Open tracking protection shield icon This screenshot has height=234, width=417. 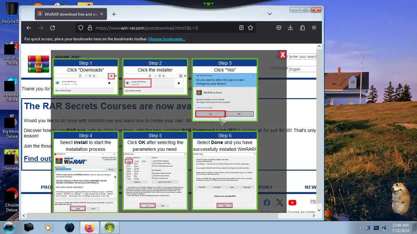pos(81,28)
